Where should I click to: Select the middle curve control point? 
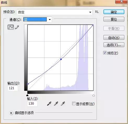pos(61,59)
